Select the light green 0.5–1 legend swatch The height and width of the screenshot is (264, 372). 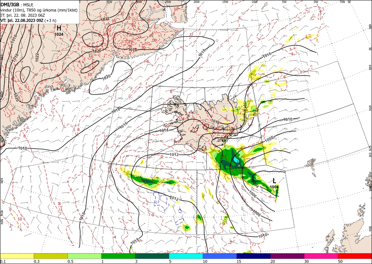[84, 256]
